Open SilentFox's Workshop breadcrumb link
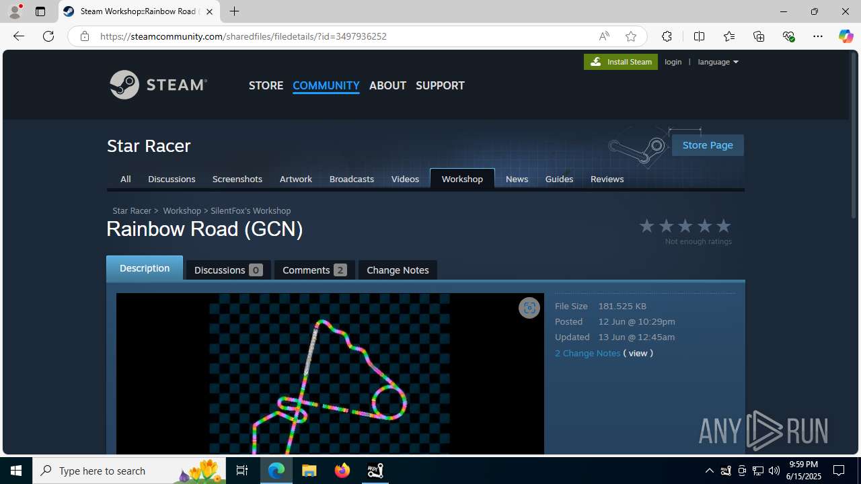861x484 pixels. point(251,210)
